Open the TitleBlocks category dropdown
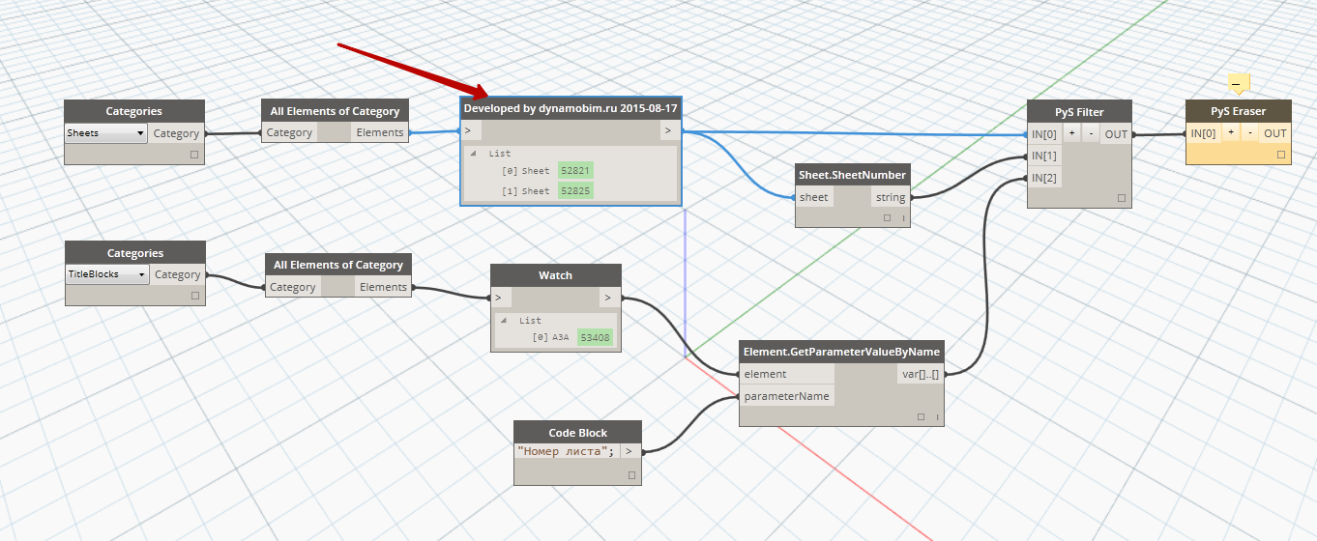The height and width of the screenshot is (541, 1317). coord(107,274)
